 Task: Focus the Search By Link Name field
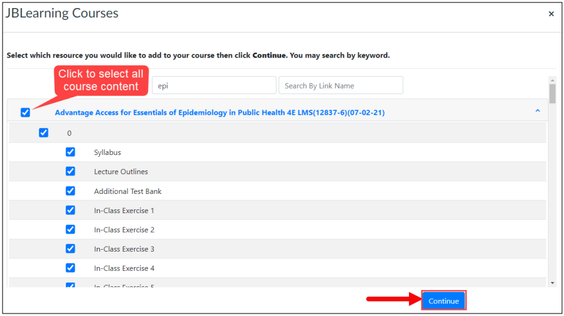341,86
